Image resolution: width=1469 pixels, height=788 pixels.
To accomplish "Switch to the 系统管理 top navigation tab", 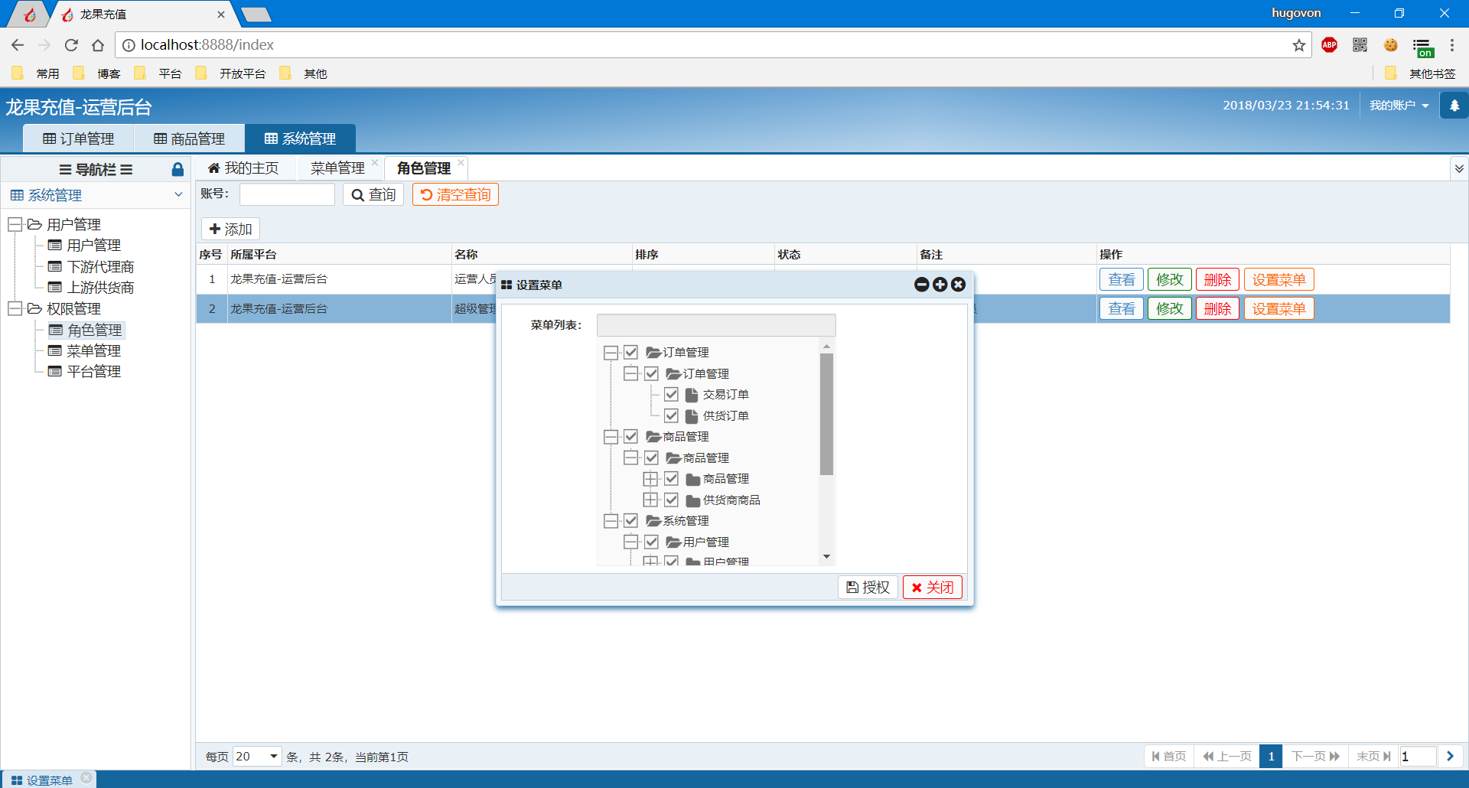I will pos(301,138).
